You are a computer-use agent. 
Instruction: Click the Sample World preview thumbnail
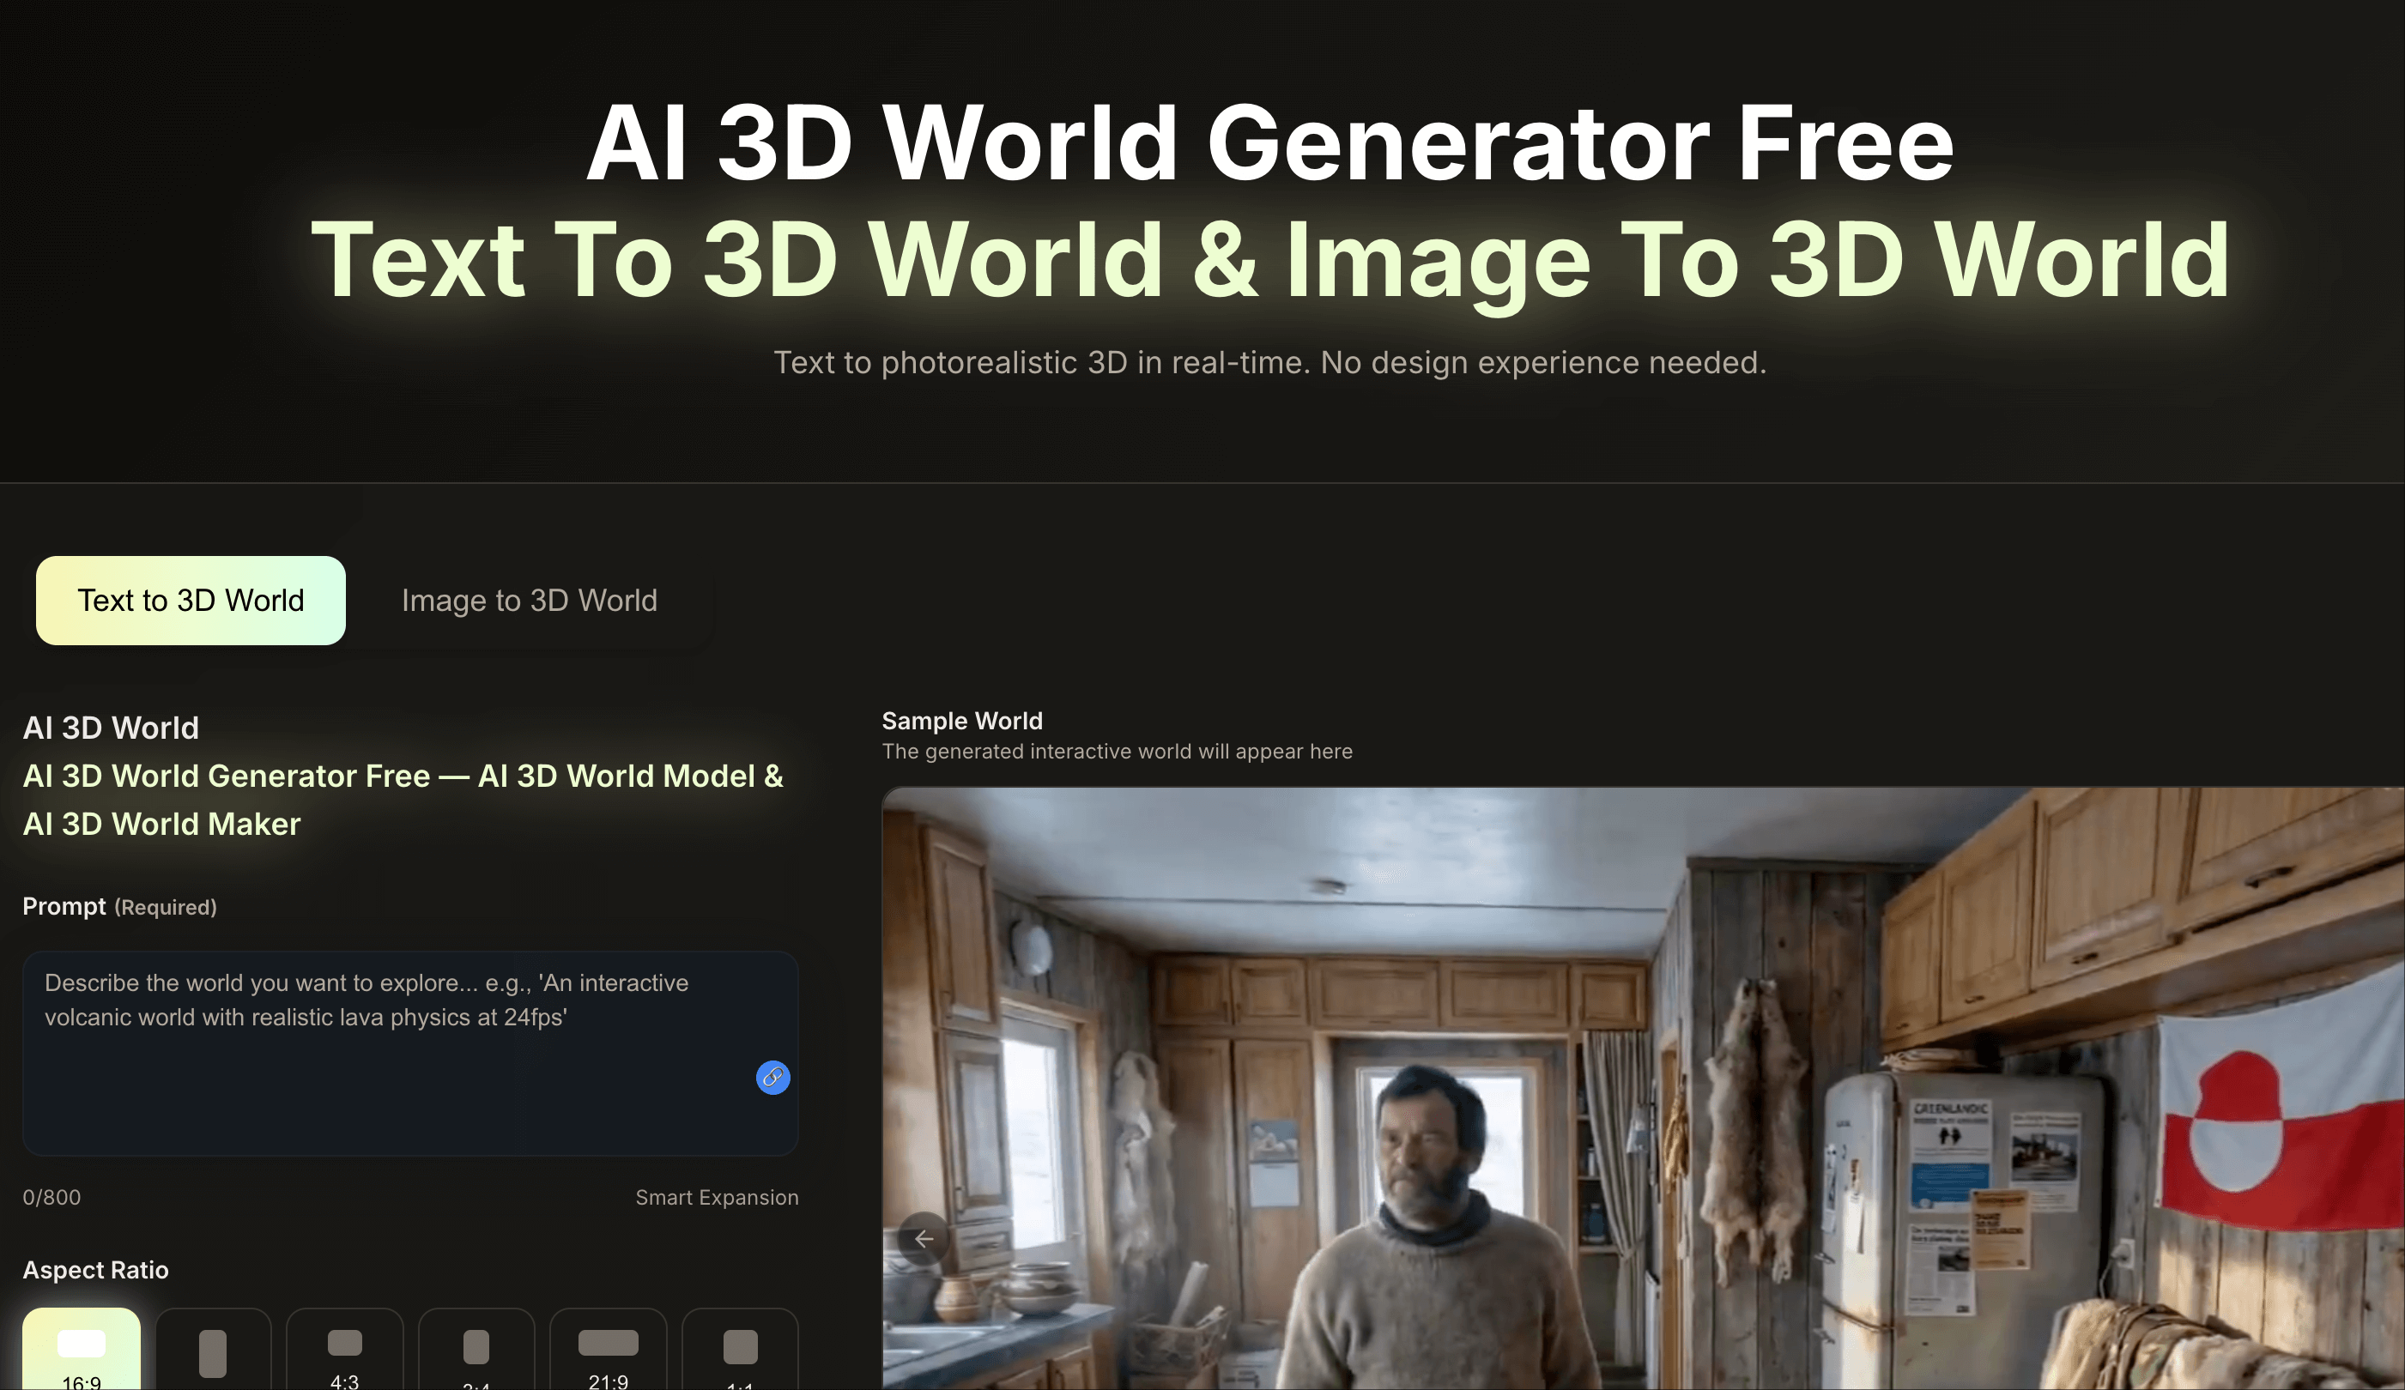pyautogui.click(x=1641, y=1088)
